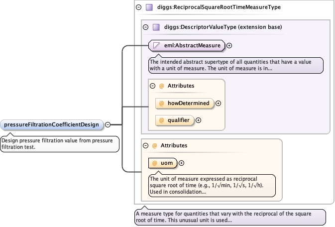Select the pressureFiltrationCoefficientDesign element
Screen dimensions: 335x227
click(52, 124)
